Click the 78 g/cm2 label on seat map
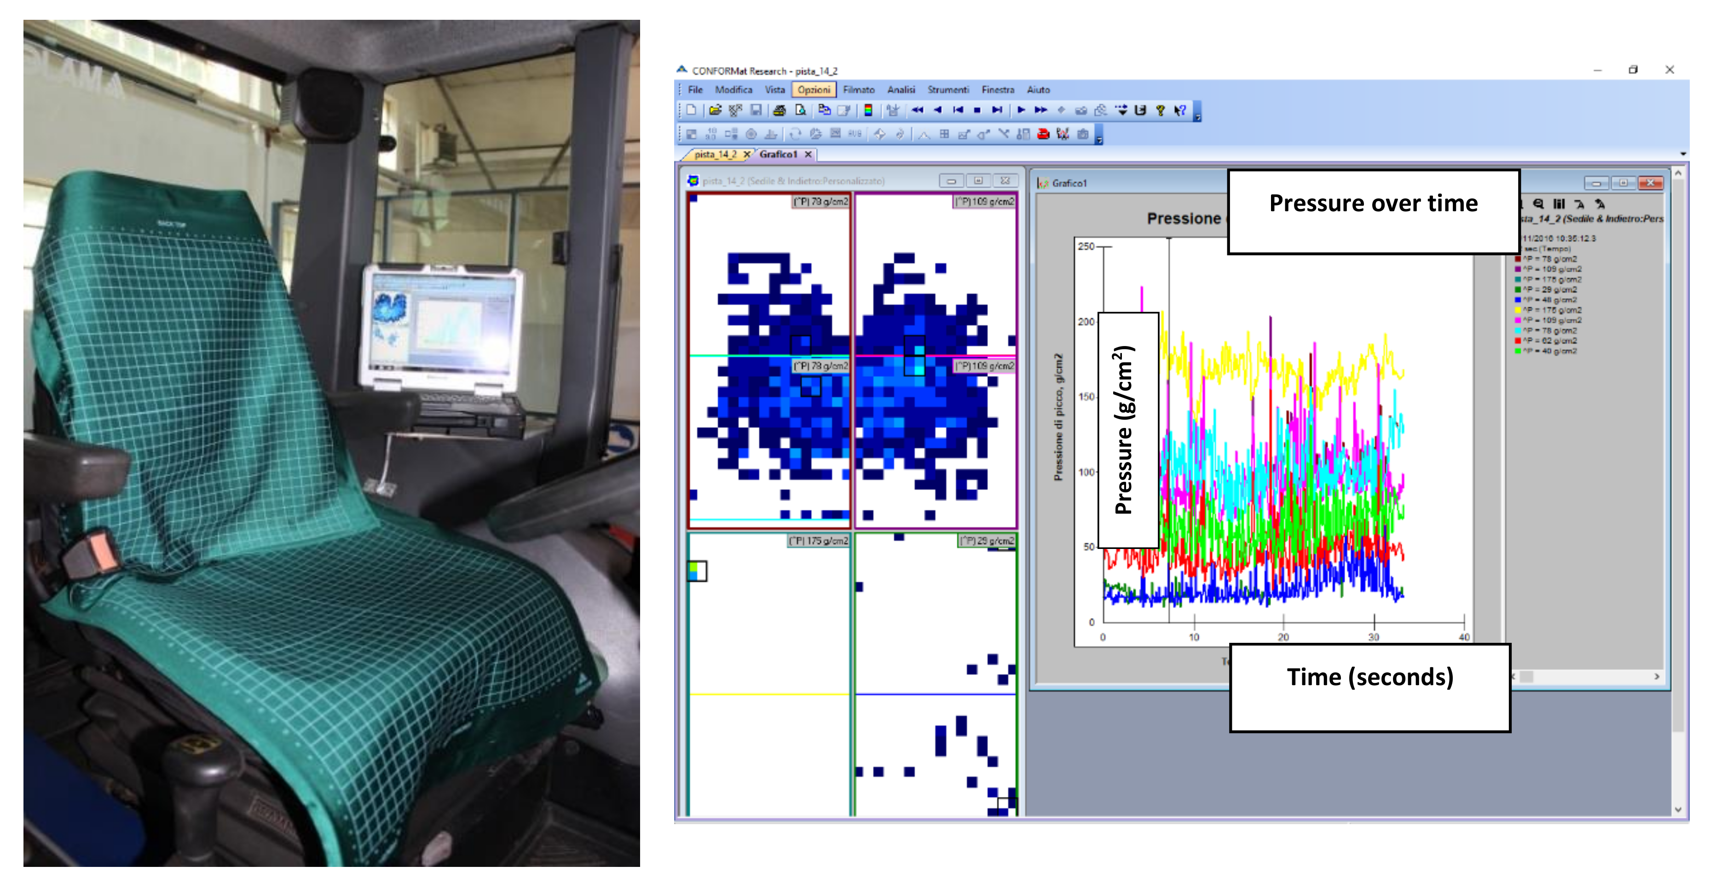1710x889 pixels. (x=820, y=201)
